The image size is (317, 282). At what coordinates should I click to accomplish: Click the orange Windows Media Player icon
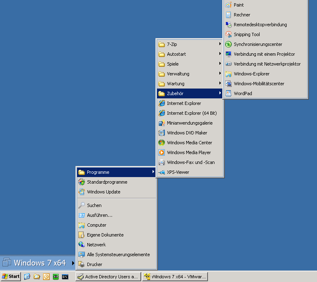pos(162,152)
